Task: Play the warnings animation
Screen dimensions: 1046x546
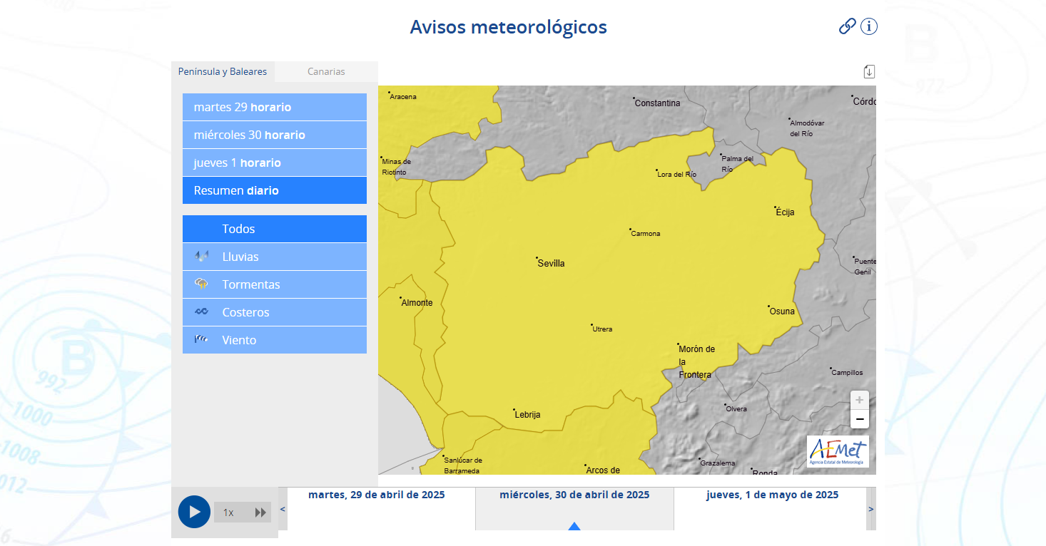Action: click(194, 511)
